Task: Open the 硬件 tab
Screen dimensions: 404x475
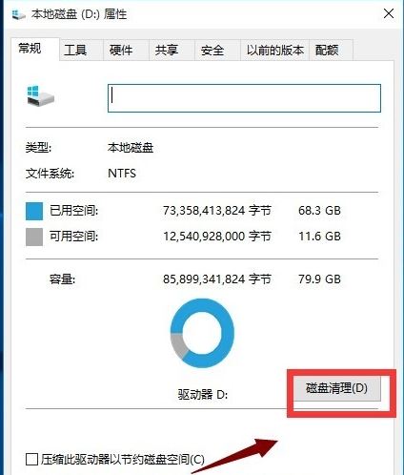Action: (126, 50)
